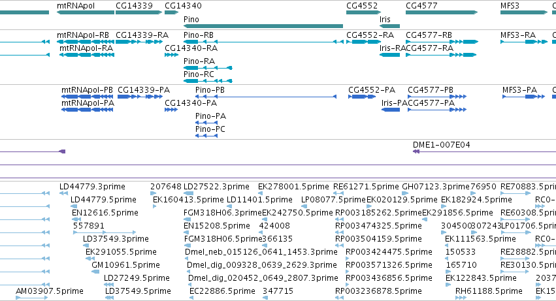Select the CG14339-PA protein feature
Viewport: 556px width, 301px height.
140,97
